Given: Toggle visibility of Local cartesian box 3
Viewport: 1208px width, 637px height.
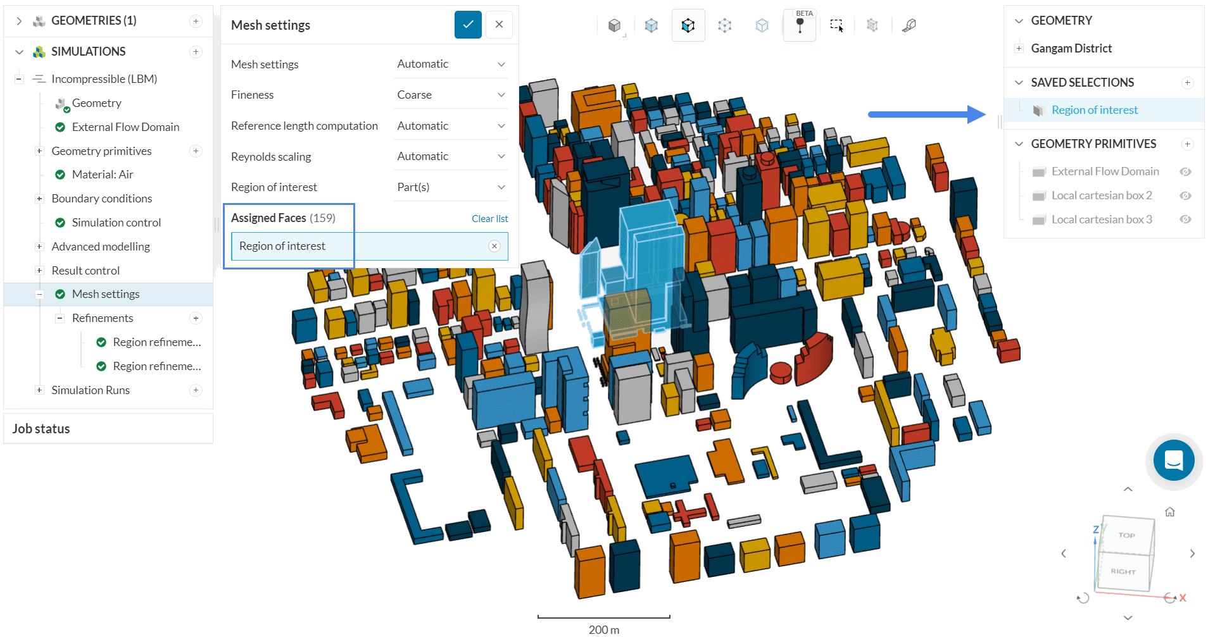Looking at the screenshot, I should [1185, 220].
